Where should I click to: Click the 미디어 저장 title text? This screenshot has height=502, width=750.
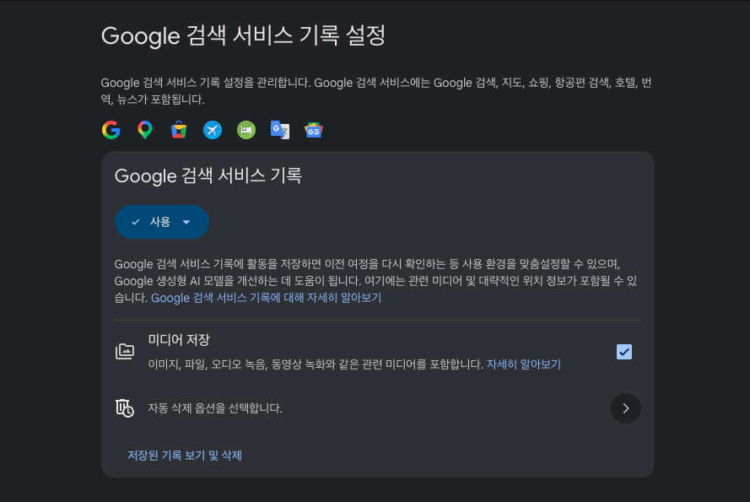(x=179, y=340)
